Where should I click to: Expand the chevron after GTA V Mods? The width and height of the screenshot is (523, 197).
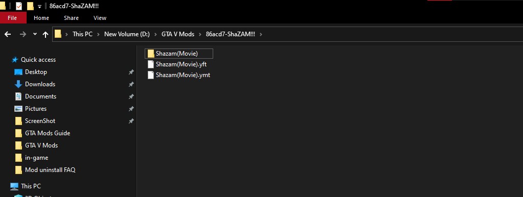200,34
